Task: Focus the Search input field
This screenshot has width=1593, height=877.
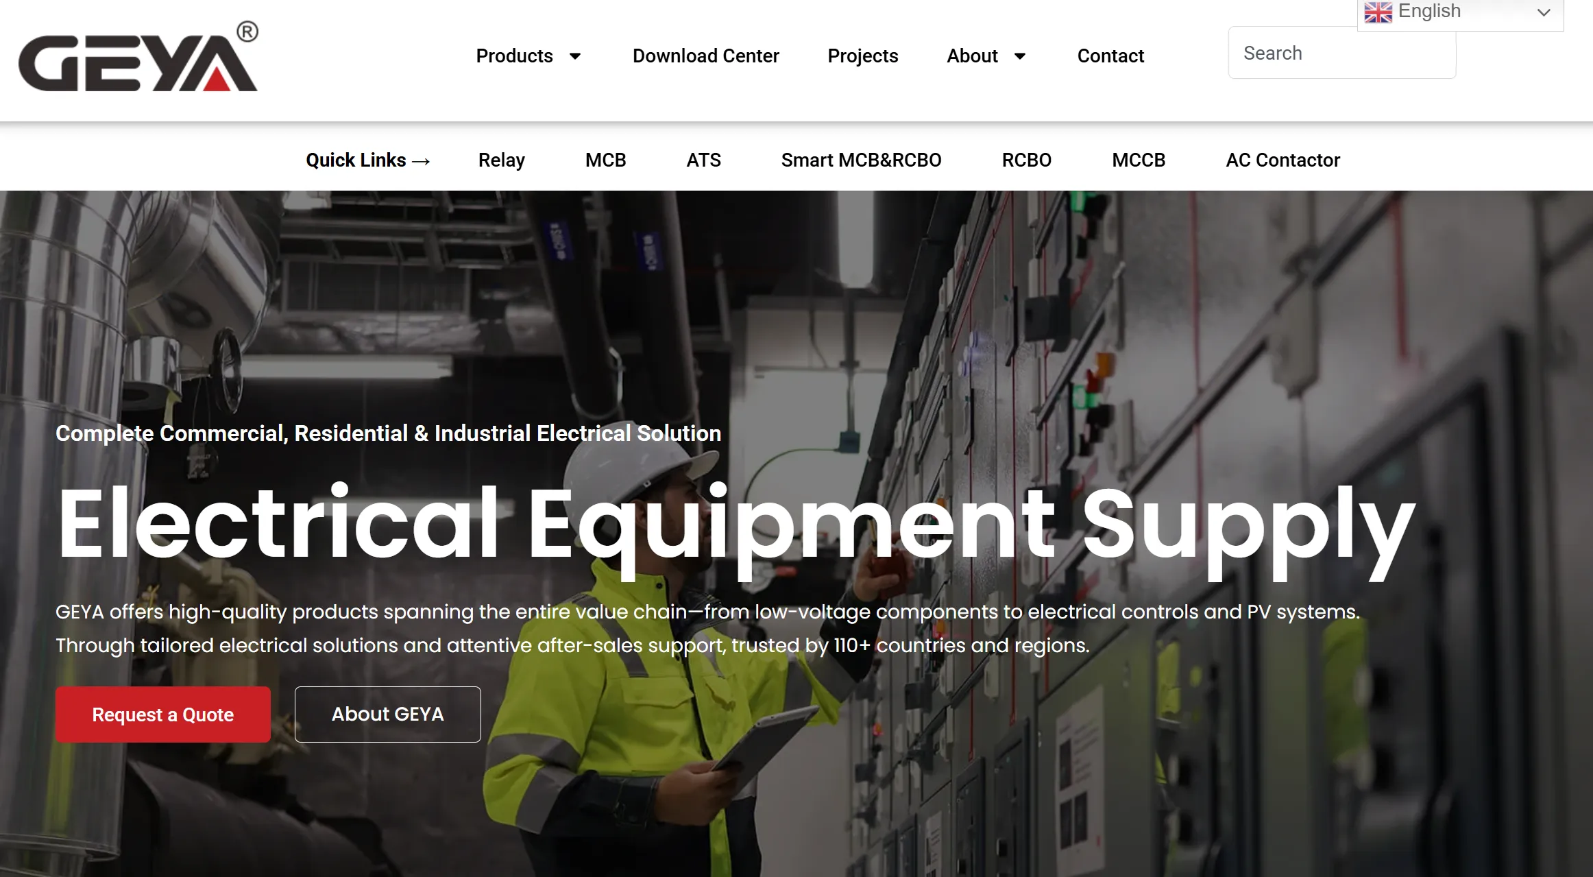Action: coord(1341,53)
